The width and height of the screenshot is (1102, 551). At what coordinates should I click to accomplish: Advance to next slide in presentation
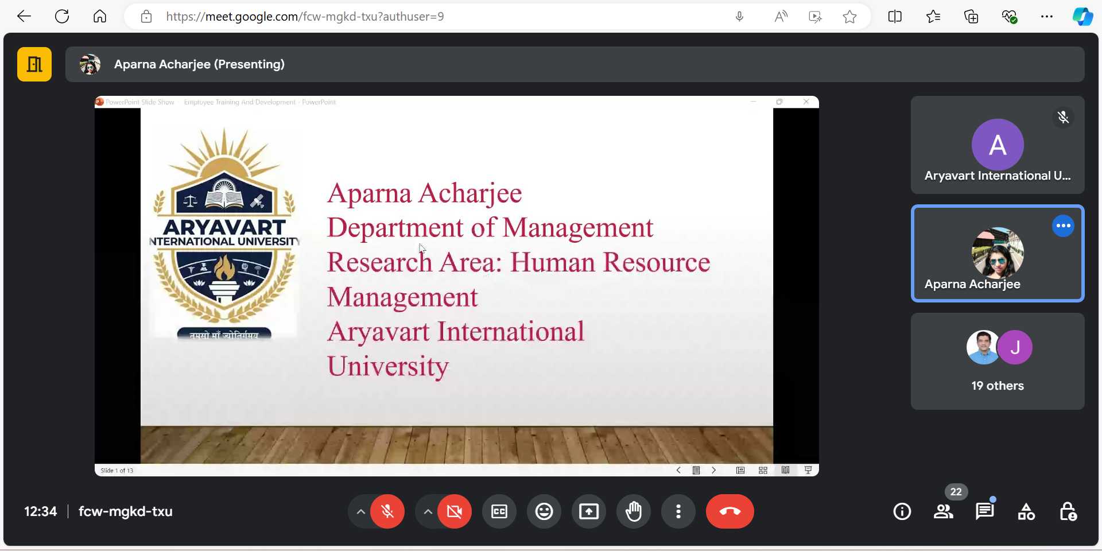[x=714, y=470]
